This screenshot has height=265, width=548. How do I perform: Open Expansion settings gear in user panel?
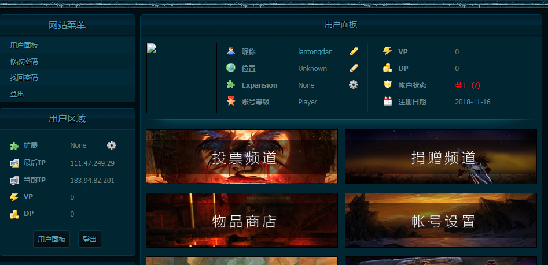[354, 85]
